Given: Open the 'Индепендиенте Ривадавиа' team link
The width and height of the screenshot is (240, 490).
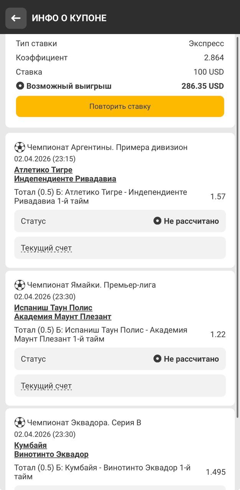Looking at the screenshot, I should click(x=65, y=179).
